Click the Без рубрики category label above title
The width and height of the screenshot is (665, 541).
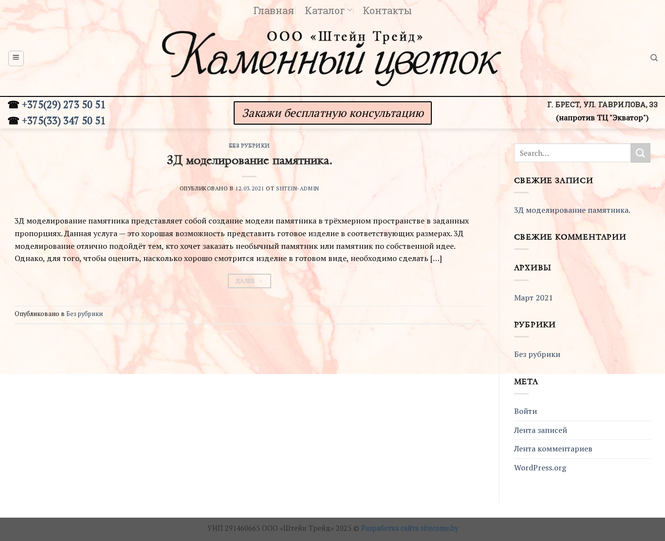[249, 146]
